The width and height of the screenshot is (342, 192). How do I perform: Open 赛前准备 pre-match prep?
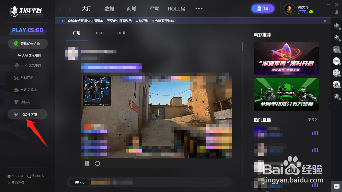pos(16,183)
